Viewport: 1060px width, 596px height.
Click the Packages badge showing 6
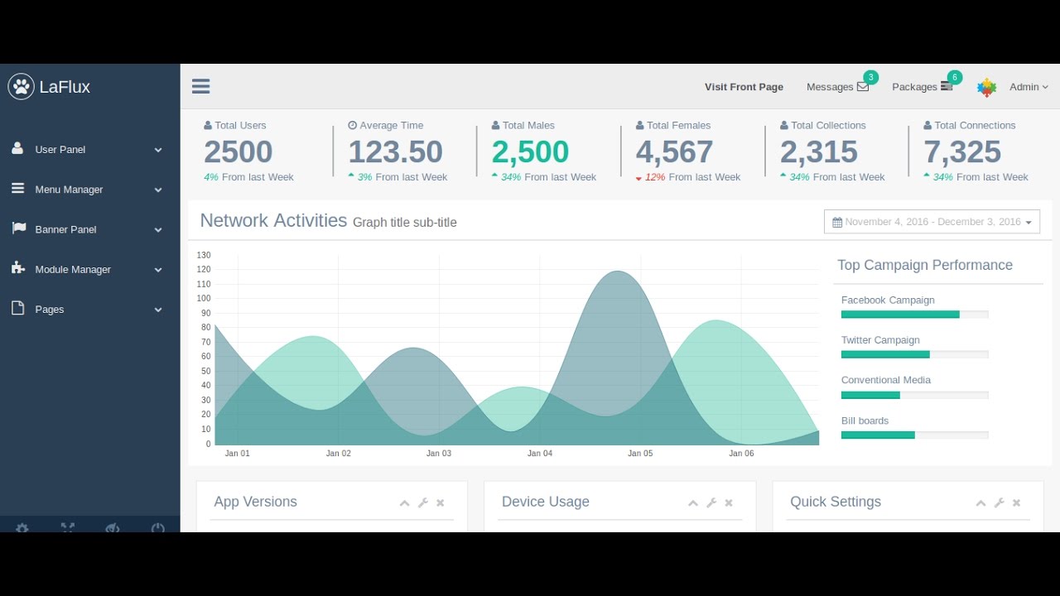[x=955, y=77]
